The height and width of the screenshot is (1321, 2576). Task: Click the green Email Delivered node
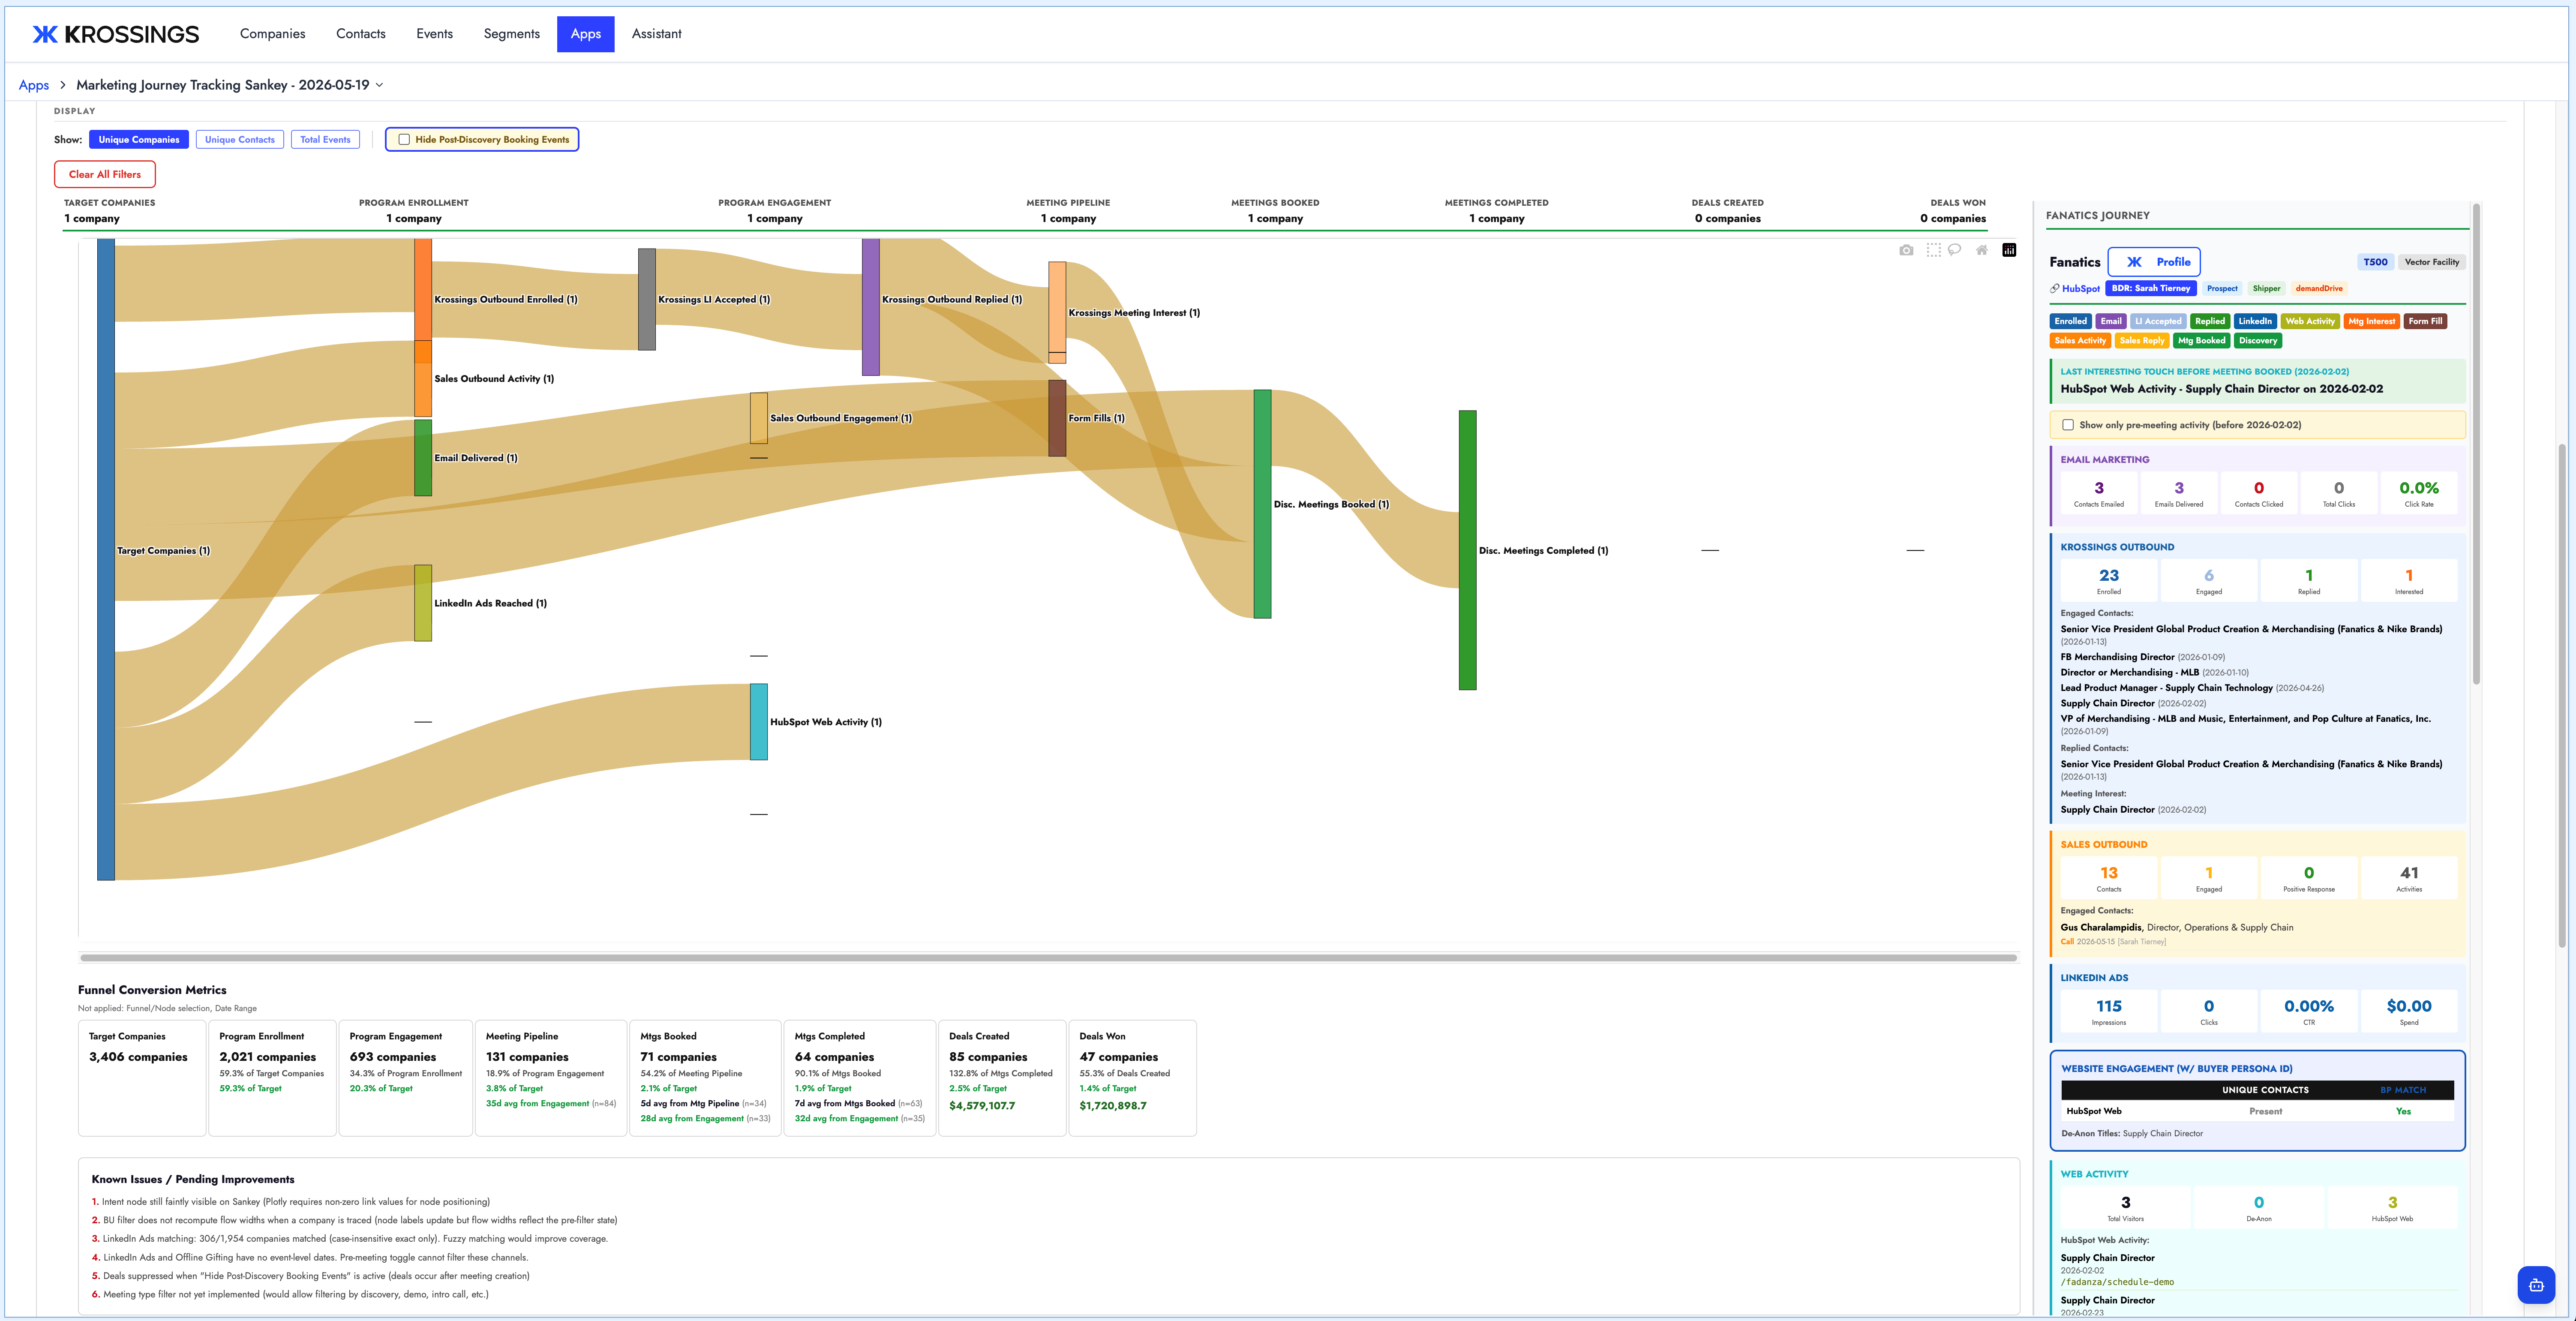[x=423, y=458]
